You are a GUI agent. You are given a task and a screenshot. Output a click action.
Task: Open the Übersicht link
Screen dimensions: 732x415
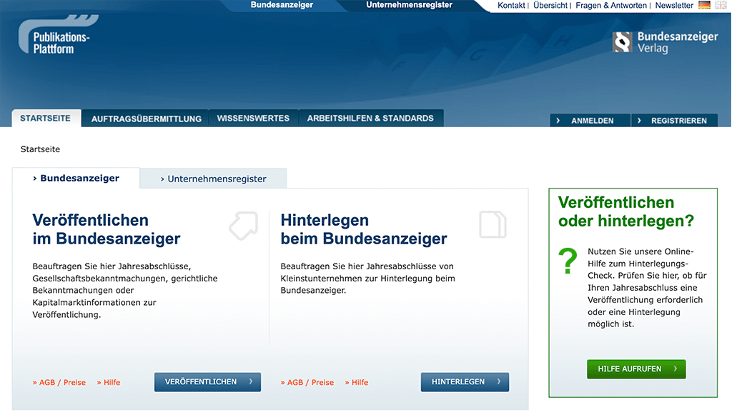pos(550,6)
